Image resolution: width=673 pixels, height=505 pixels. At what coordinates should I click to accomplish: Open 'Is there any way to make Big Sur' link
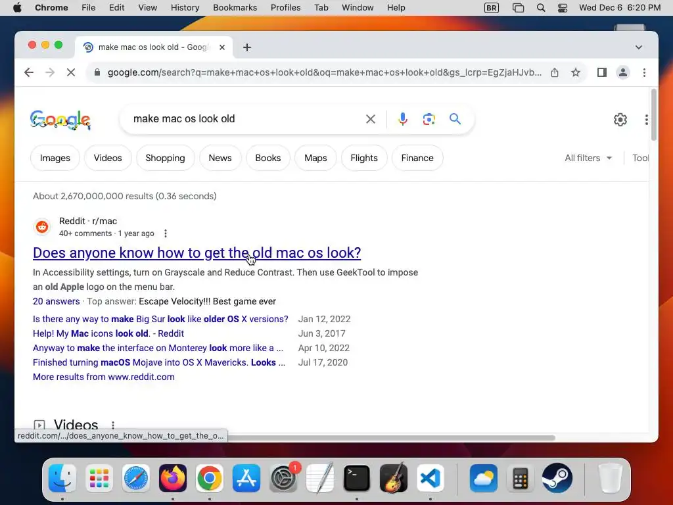tap(160, 319)
